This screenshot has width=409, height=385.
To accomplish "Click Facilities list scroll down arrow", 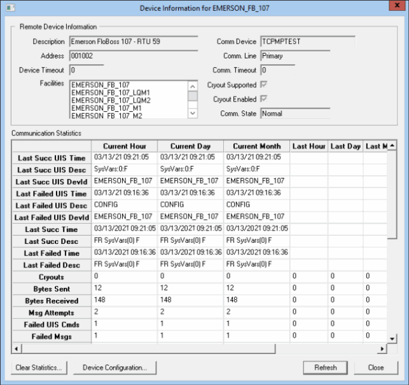I will [x=193, y=113].
